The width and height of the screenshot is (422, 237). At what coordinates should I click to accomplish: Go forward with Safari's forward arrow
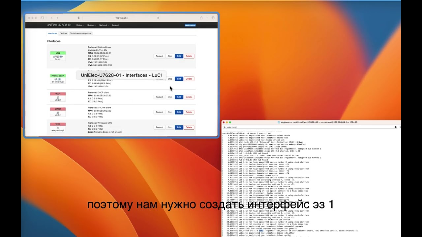pyautogui.click(x=57, y=18)
